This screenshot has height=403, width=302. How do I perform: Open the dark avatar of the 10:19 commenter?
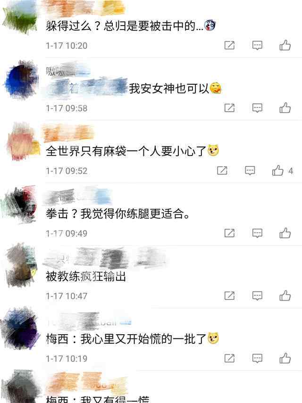[x=20, y=329]
